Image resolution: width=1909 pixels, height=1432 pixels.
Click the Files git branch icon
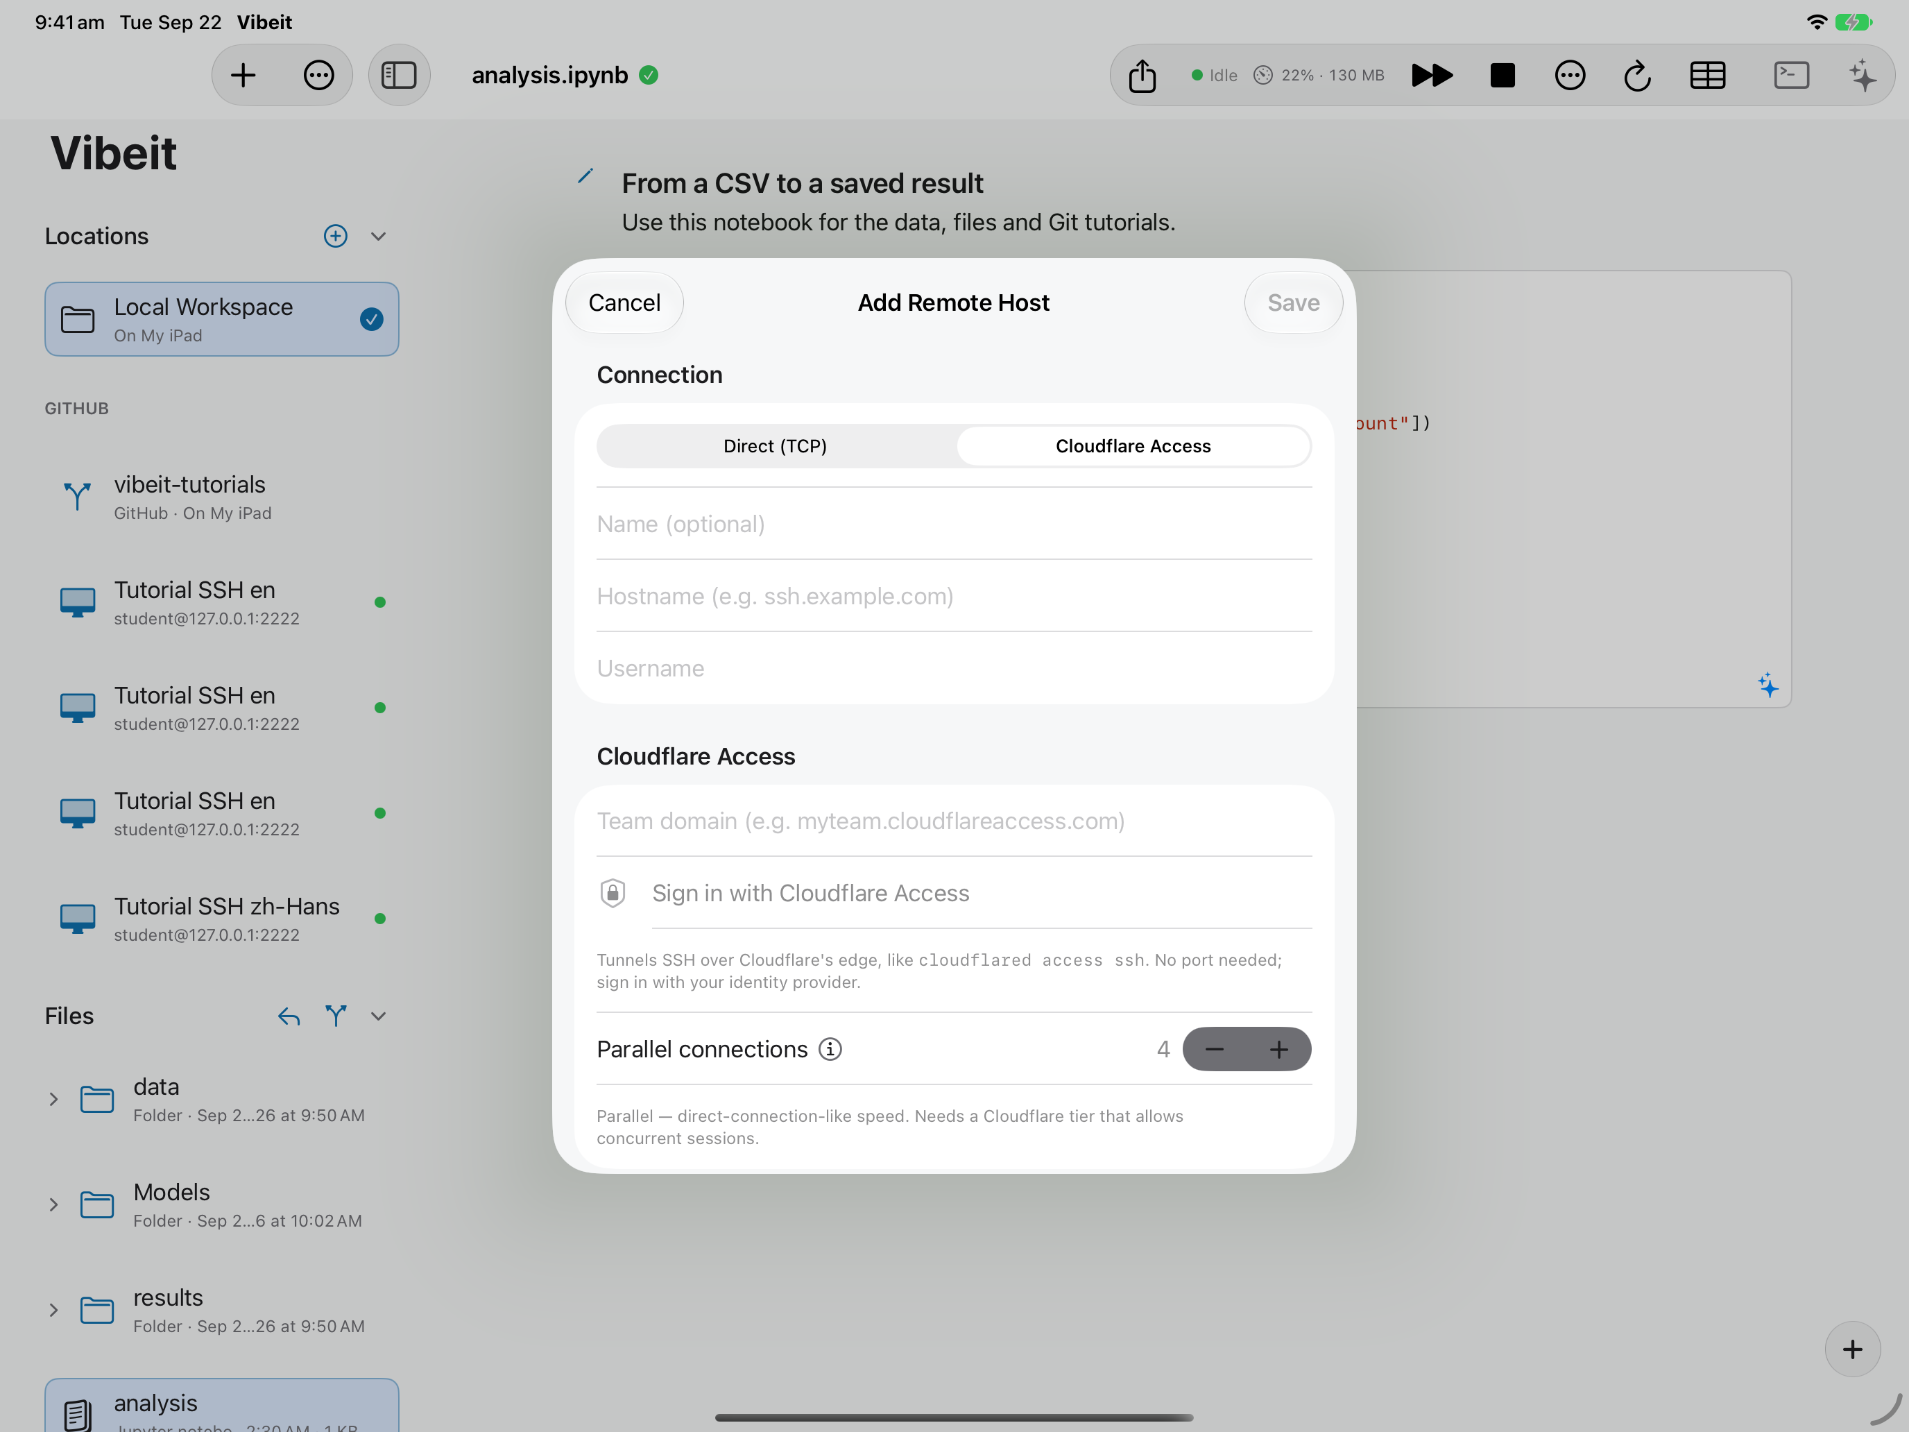[336, 1016]
